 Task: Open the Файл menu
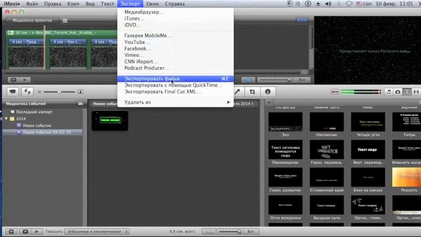click(x=32, y=4)
